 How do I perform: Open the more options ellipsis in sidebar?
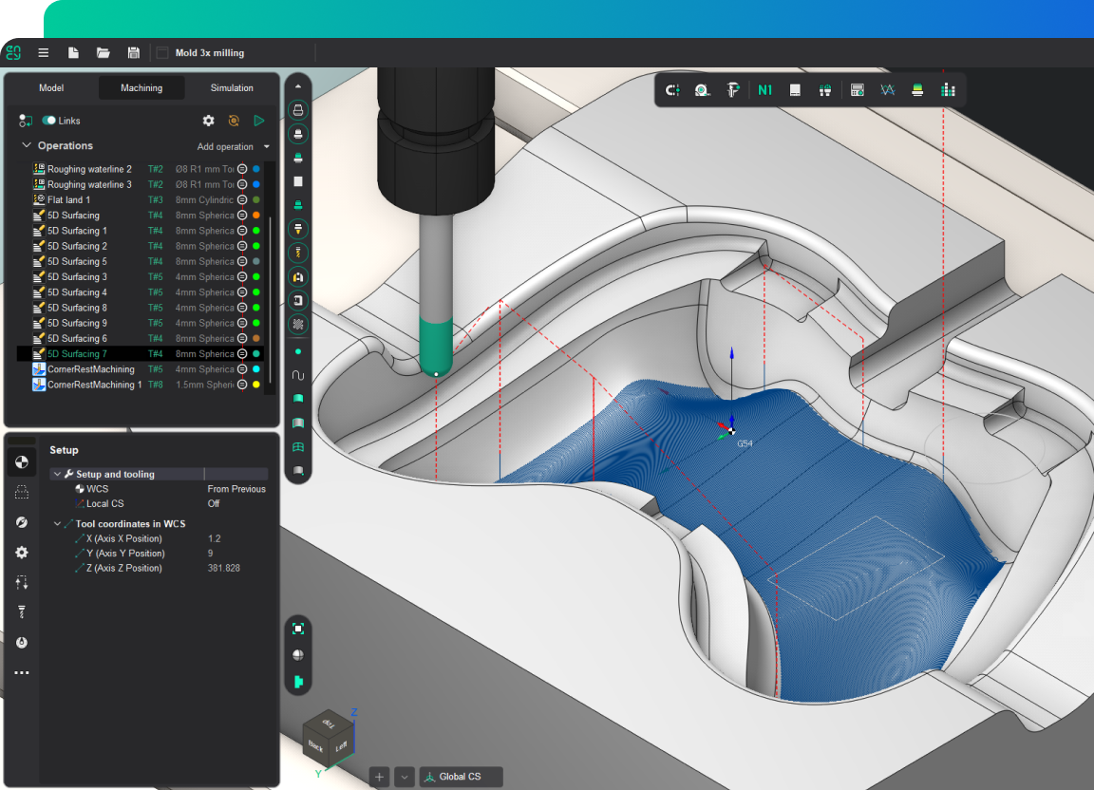coord(21,673)
